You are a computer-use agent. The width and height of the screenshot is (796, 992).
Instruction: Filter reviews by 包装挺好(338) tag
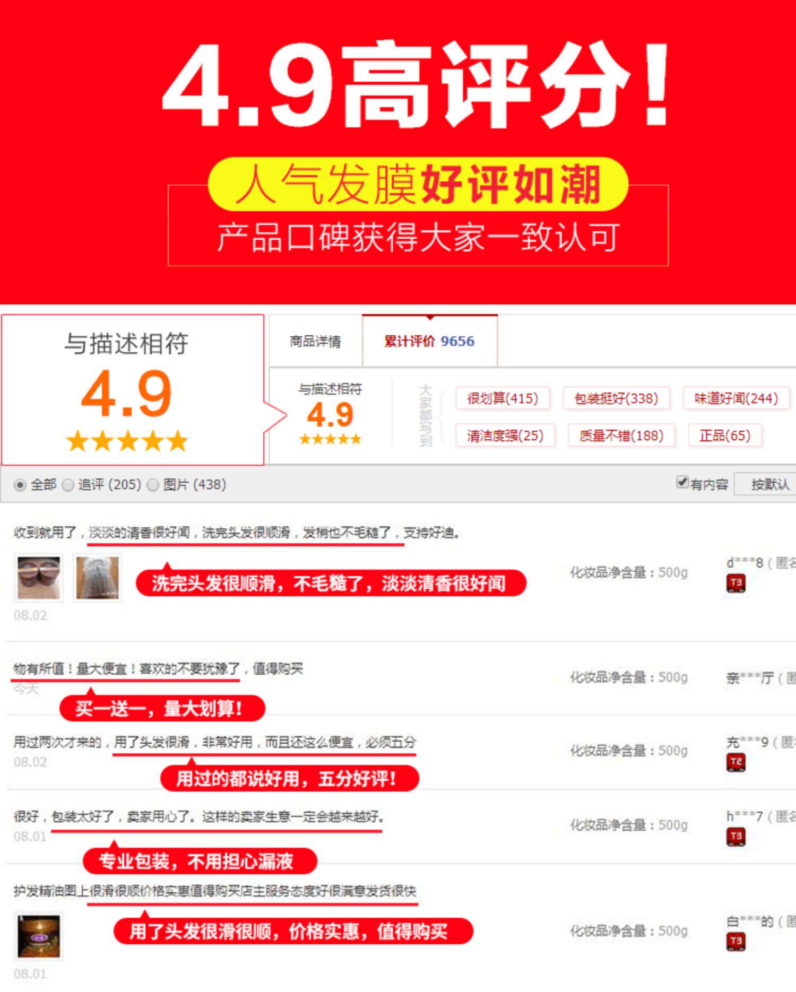point(616,398)
